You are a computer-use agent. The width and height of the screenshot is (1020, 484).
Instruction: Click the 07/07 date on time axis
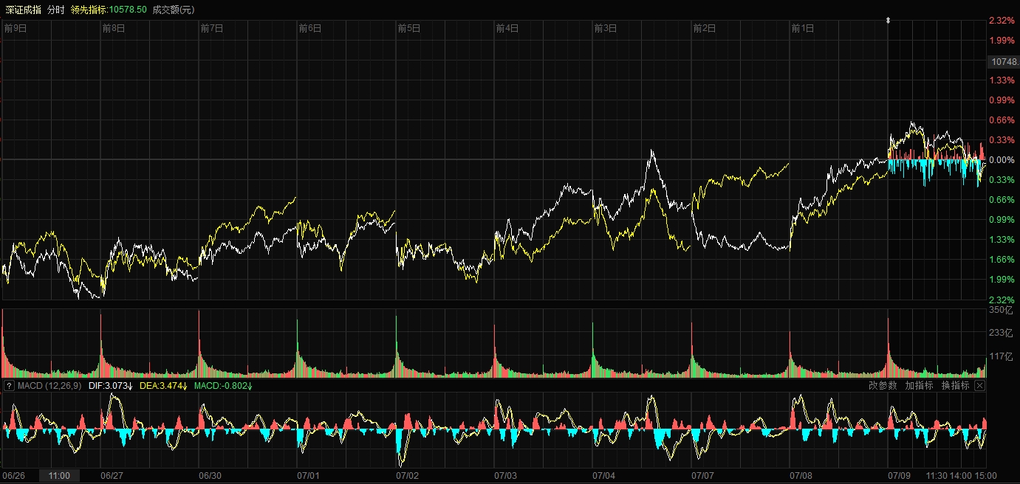702,476
